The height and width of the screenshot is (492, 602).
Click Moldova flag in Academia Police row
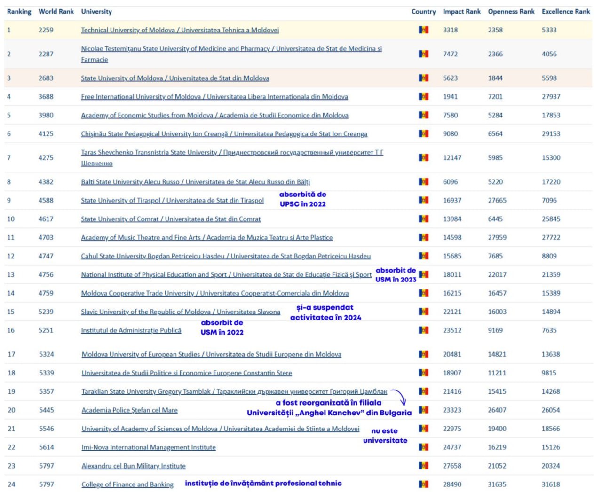click(x=424, y=410)
